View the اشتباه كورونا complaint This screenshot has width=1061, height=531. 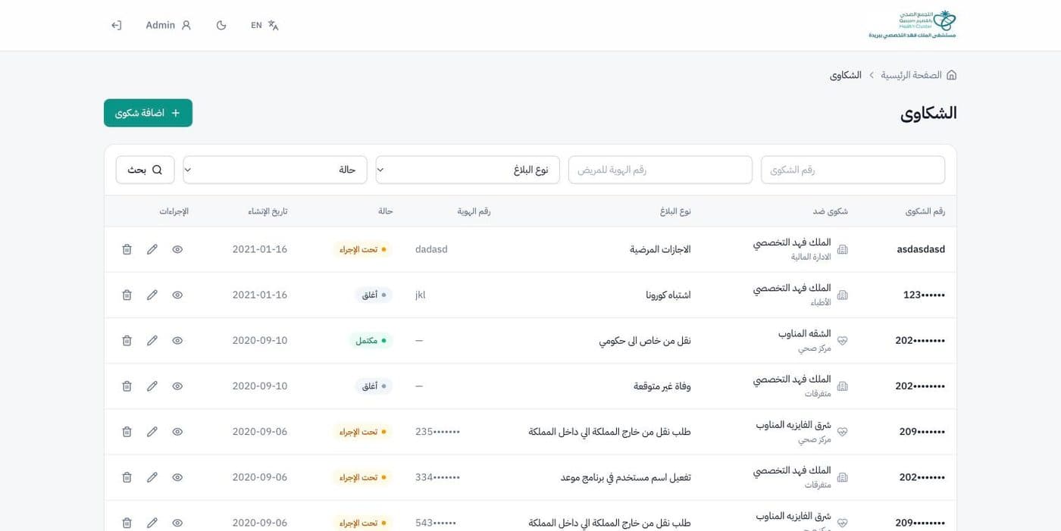(x=177, y=295)
